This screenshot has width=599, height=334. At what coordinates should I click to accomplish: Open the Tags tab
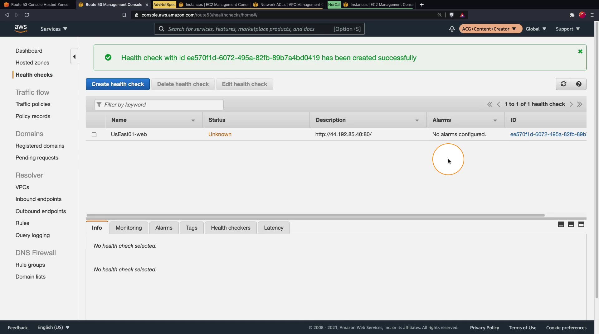(192, 228)
